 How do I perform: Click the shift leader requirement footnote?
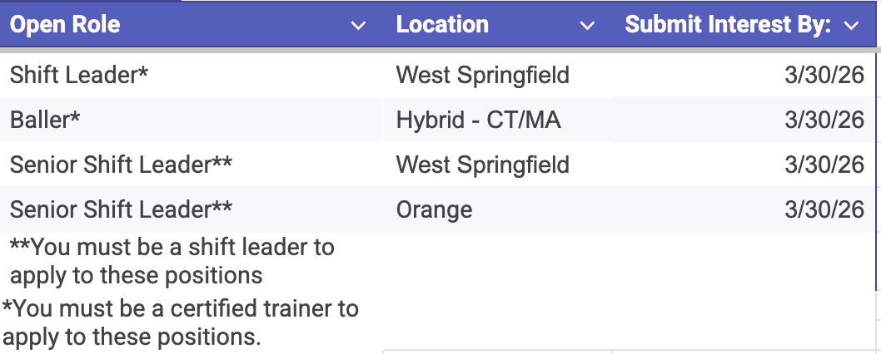pos(172,260)
